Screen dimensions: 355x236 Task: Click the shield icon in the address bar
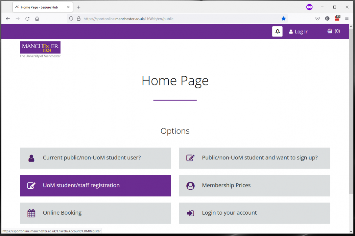pyautogui.click(x=71, y=18)
